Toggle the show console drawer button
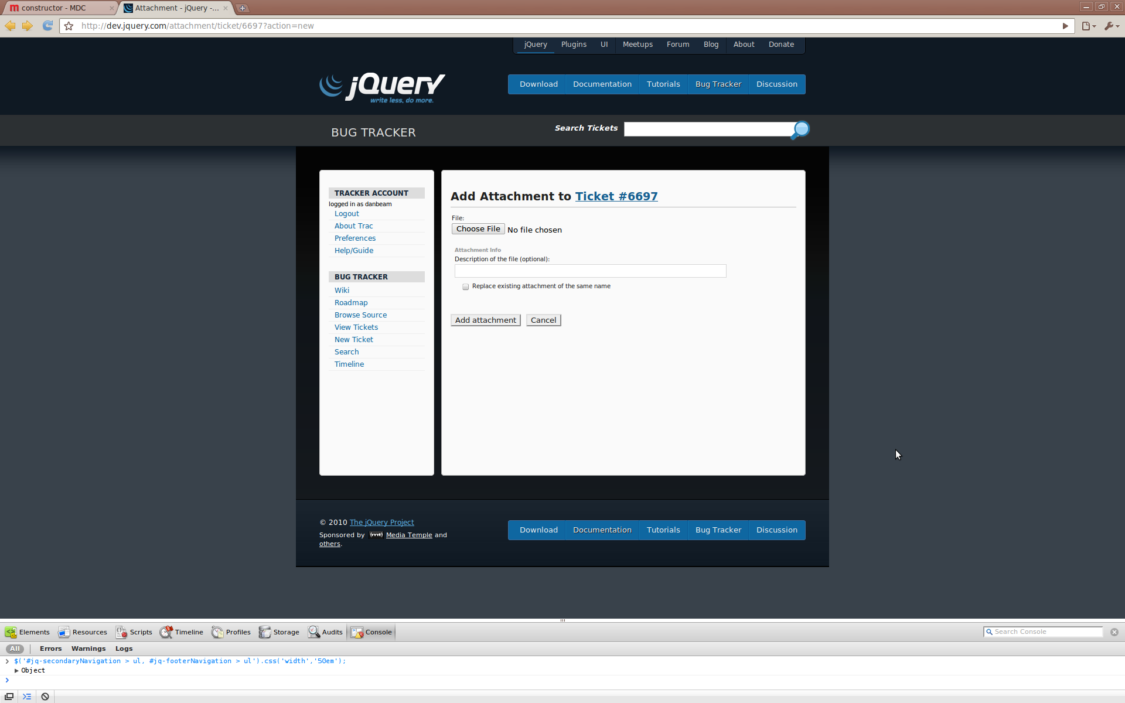 point(27,697)
